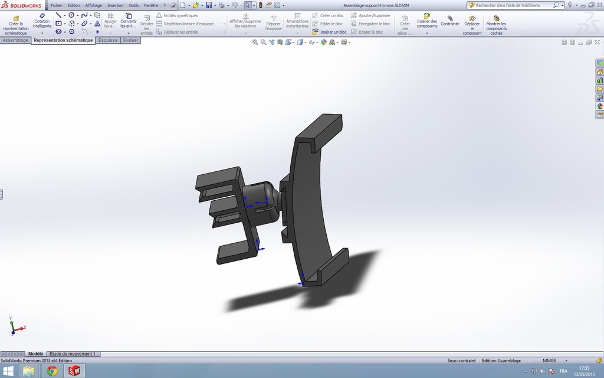Screen dimensions: 604x378
Task: Select the Point sketch tool
Action: tap(97, 32)
